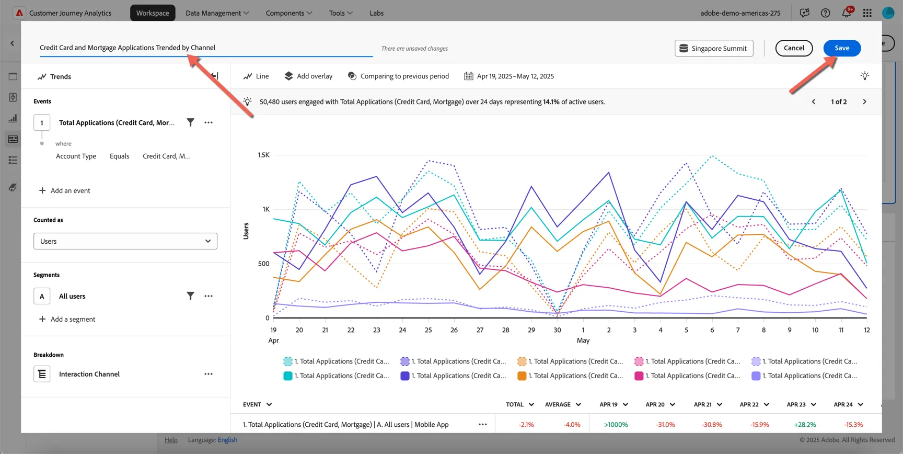
Task: Click the Add overlay layers icon
Action: 288,76
